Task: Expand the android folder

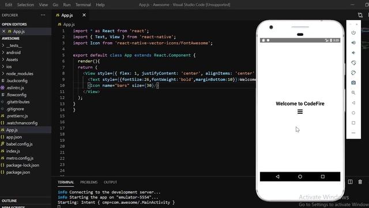Action: click(13, 53)
